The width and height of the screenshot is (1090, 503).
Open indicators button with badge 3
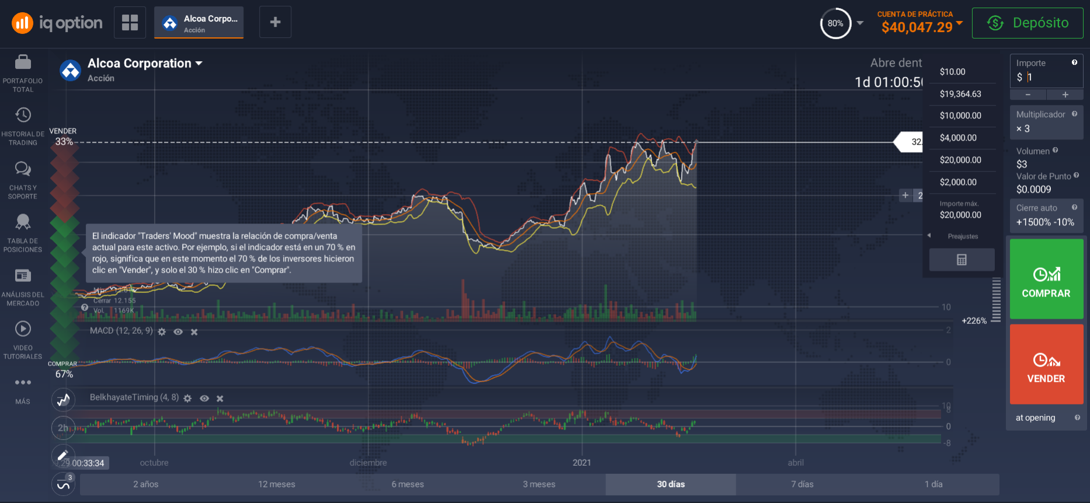click(x=63, y=484)
